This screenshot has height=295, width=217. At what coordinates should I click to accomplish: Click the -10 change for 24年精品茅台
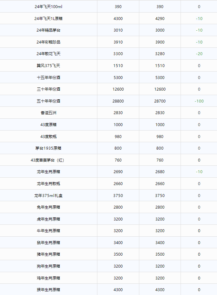pyautogui.click(x=199, y=30)
